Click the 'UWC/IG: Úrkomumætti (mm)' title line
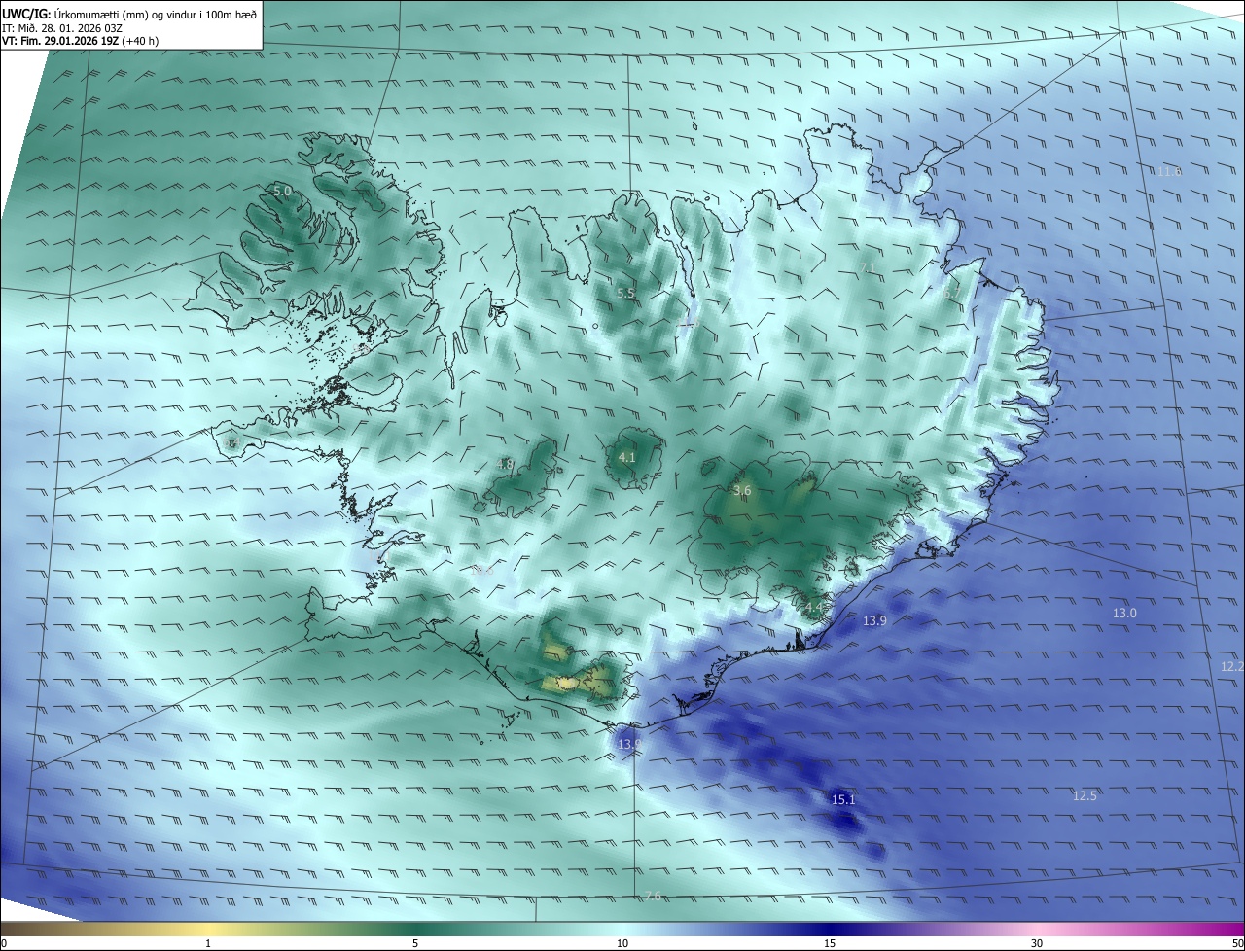The width and height of the screenshot is (1245, 951). pos(129,15)
